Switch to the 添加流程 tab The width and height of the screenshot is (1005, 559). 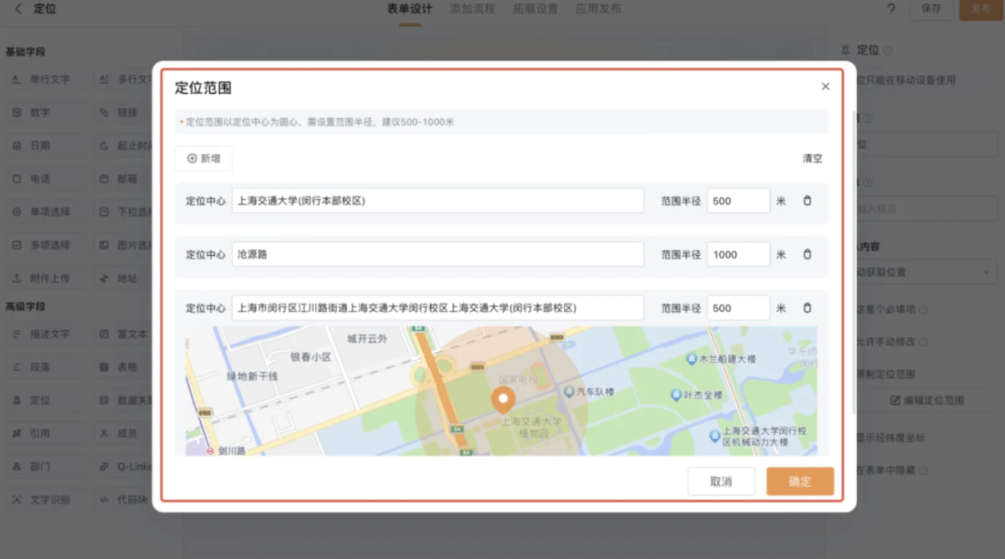pyautogui.click(x=473, y=9)
